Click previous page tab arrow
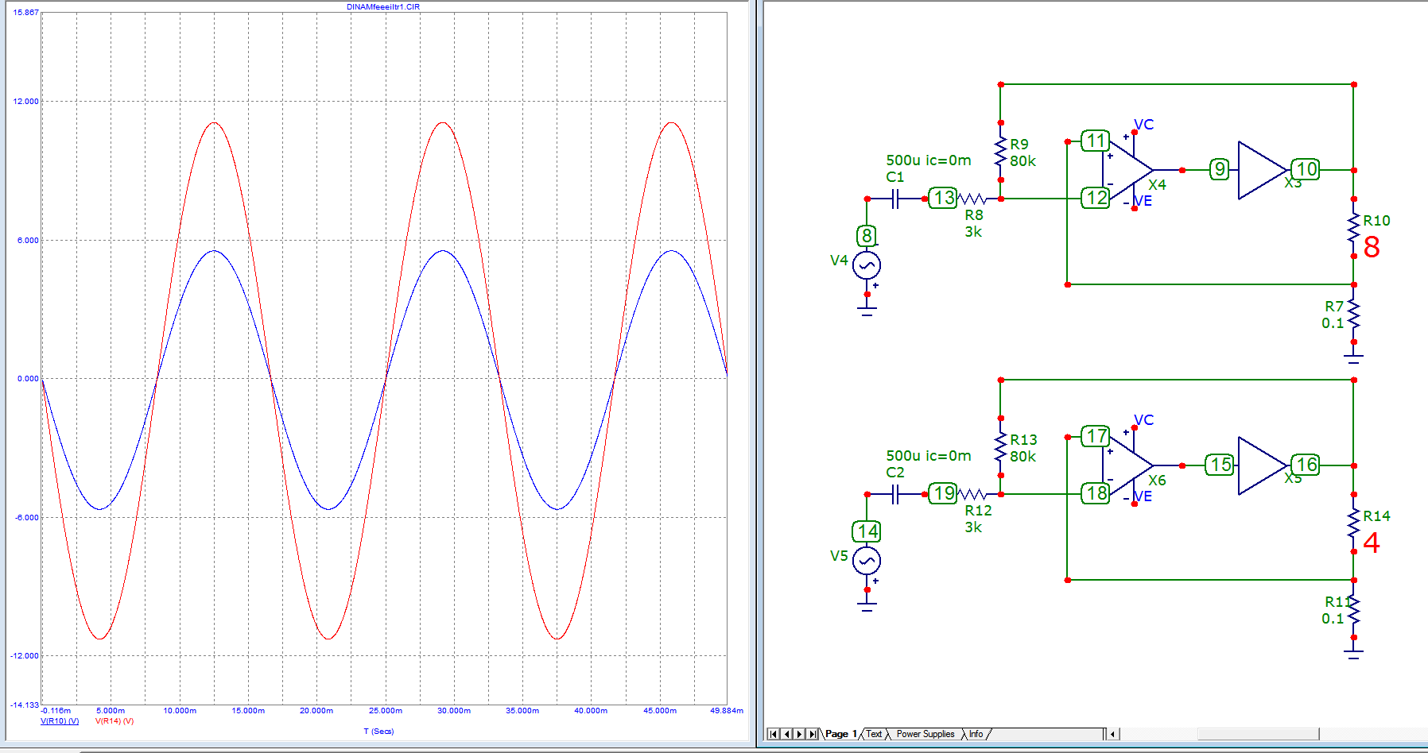 click(786, 734)
